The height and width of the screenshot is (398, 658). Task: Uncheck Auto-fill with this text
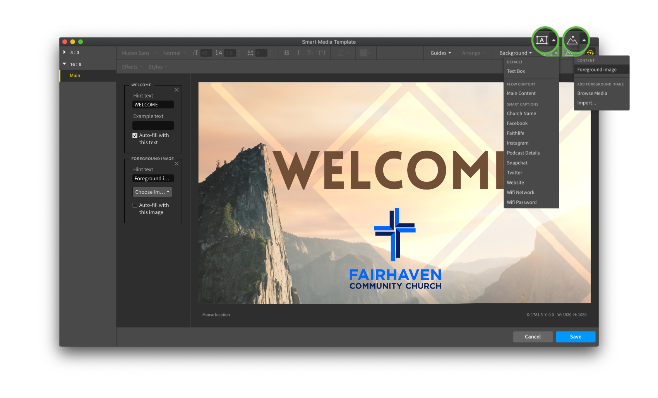135,135
